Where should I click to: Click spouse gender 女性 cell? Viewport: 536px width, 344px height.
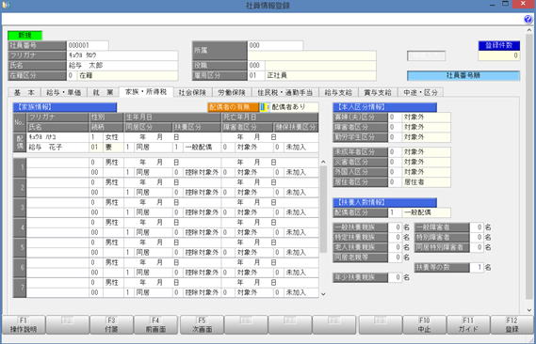click(x=113, y=137)
